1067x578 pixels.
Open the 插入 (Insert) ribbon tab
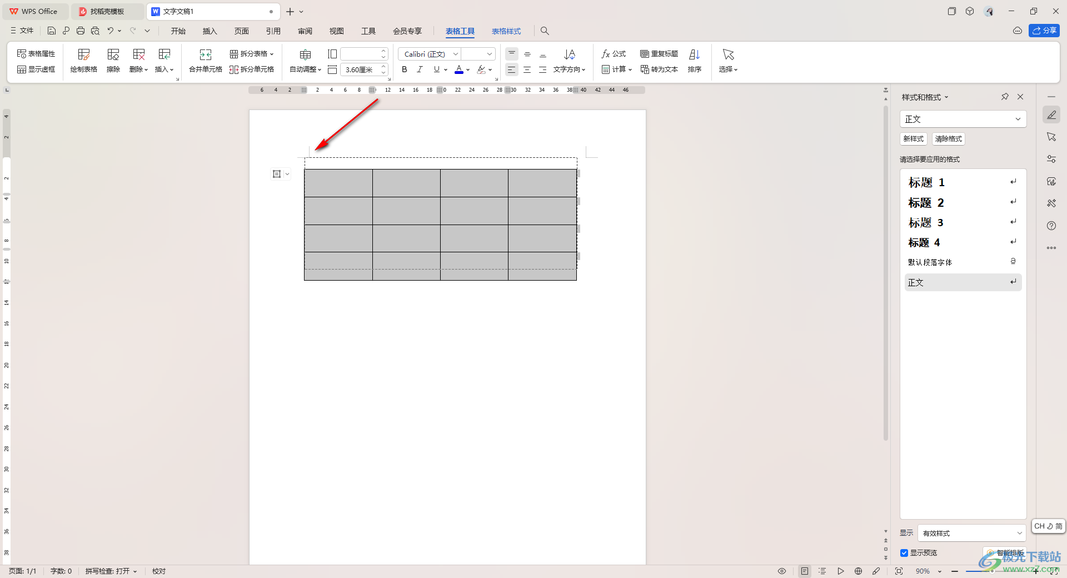(210, 31)
